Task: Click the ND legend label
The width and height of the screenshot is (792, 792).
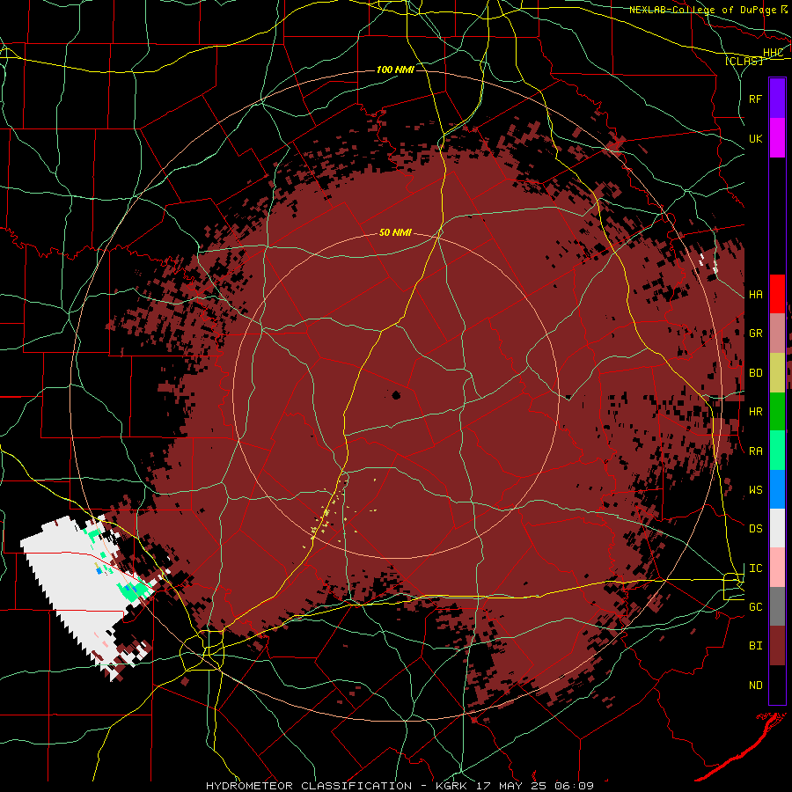Action: click(756, 686)
